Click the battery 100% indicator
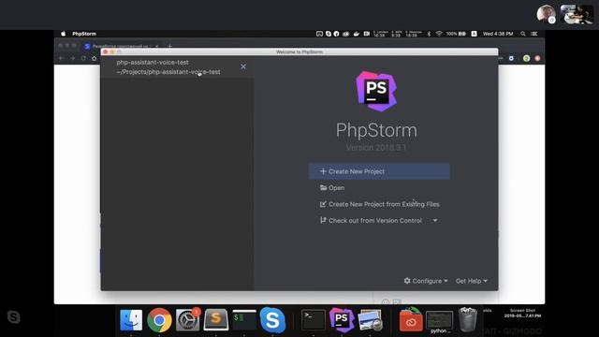599x337 pixels. (x=456, y=34)
